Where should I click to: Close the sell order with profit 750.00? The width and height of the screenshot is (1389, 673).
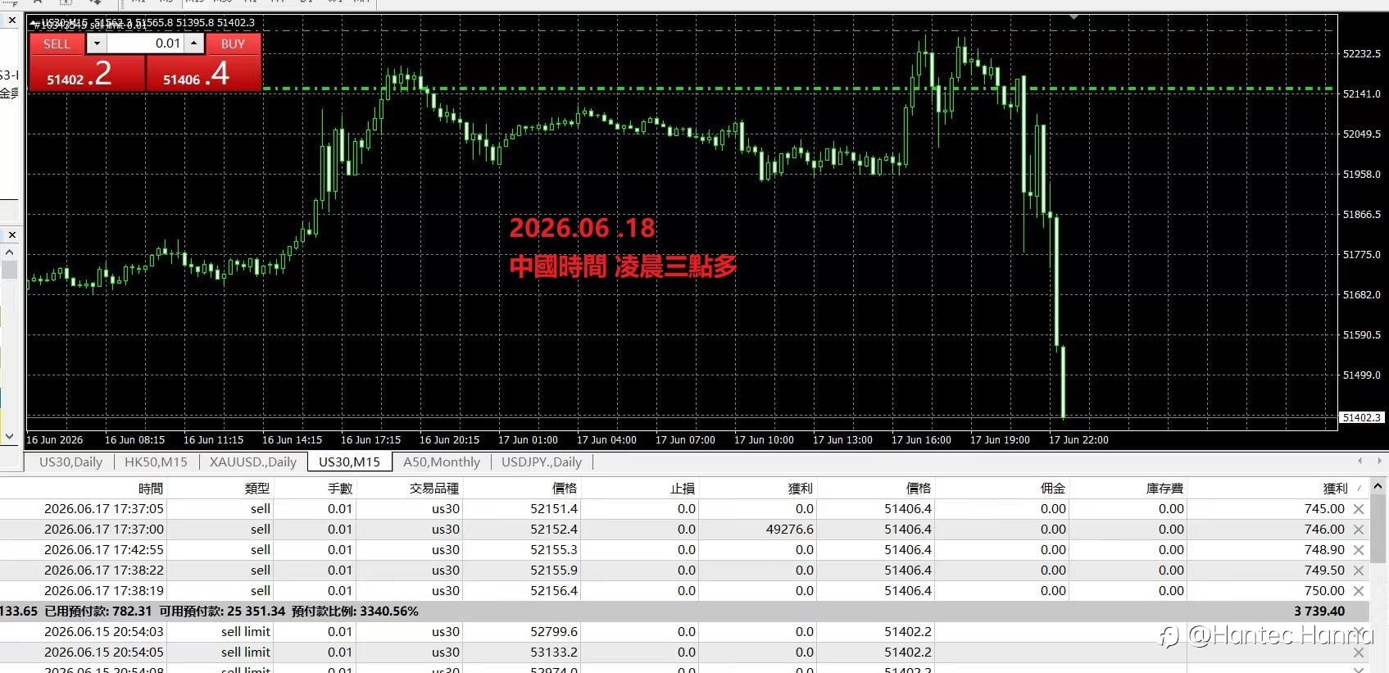(1359, 591)
